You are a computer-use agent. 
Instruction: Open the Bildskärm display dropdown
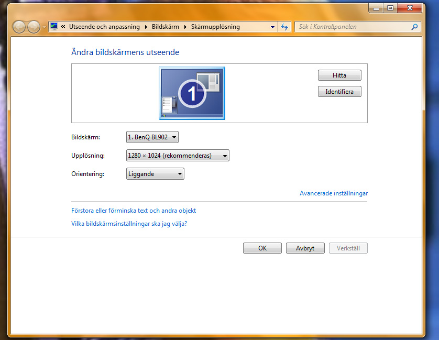(x=152, y=137)
